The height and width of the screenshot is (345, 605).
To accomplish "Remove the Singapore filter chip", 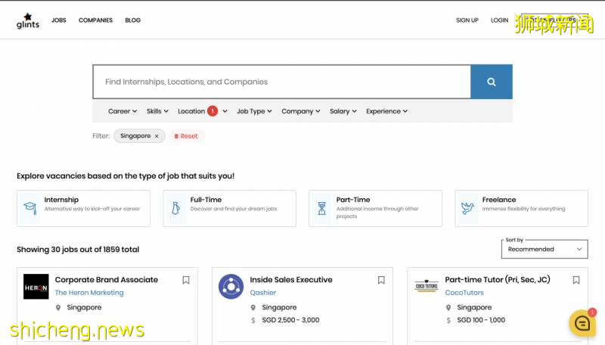I will pyautogui.click(x=157, y=136).
